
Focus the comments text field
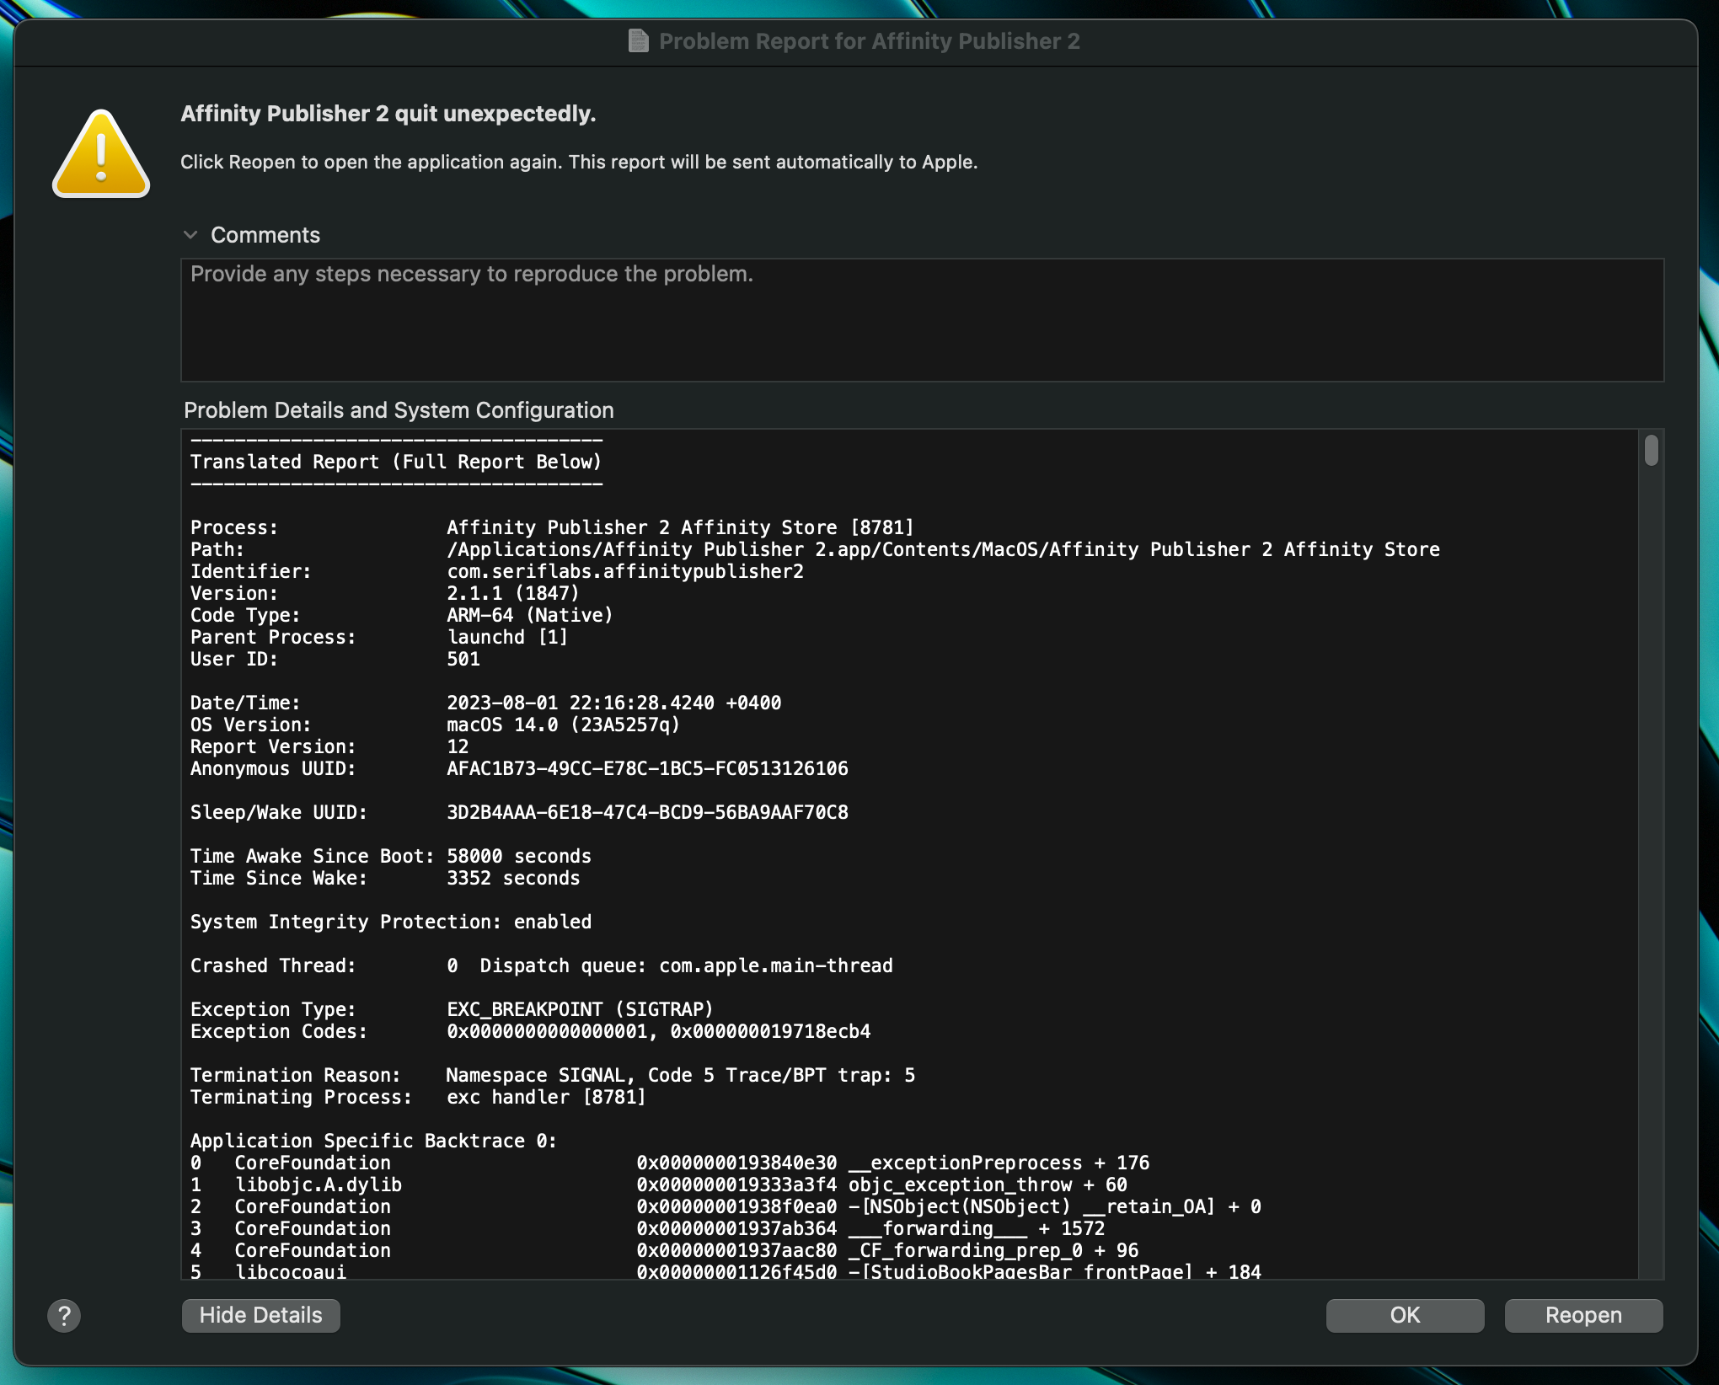922,320
